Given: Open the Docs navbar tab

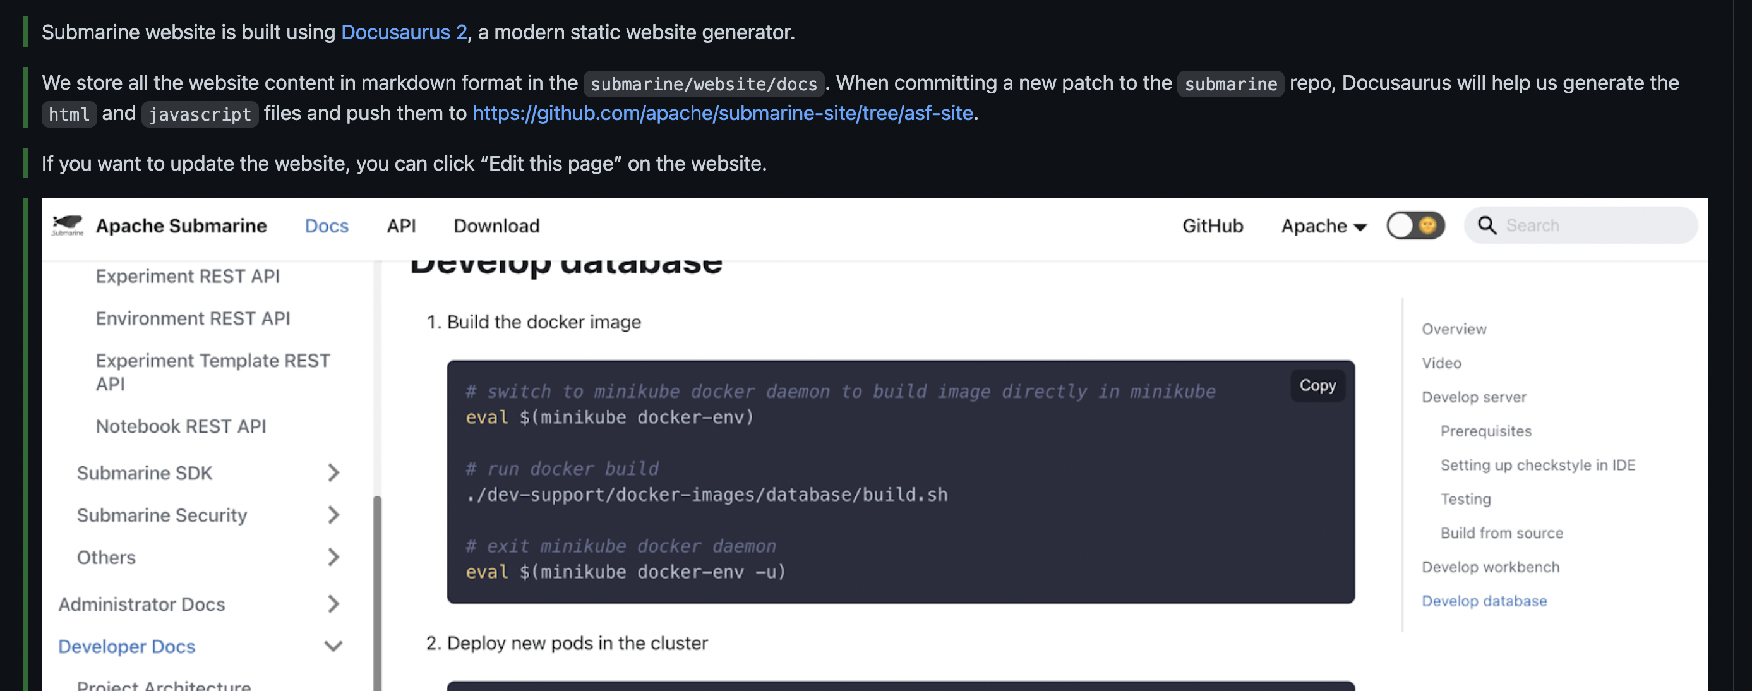Looking at the screenshot, I should pos(327,225).
